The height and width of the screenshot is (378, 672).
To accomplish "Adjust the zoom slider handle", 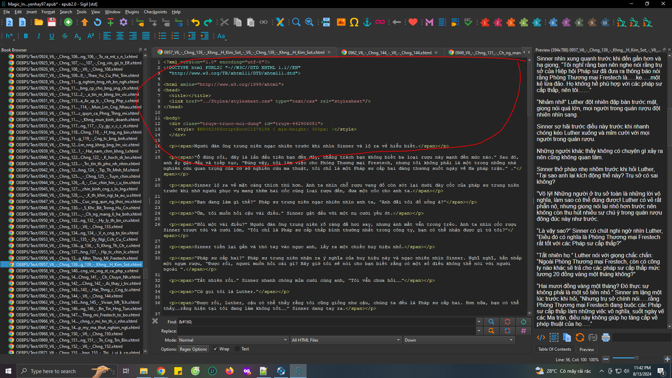I will pos(637,358).
